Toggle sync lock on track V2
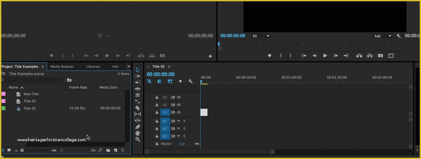Viewport: 421px width, 159px height. click(x=173, y=105)
